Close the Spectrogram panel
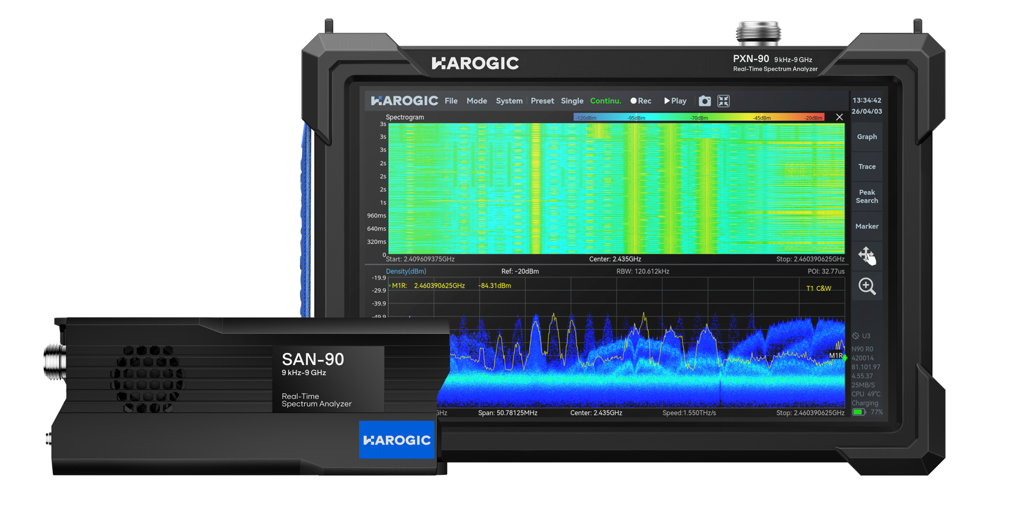 839,117
